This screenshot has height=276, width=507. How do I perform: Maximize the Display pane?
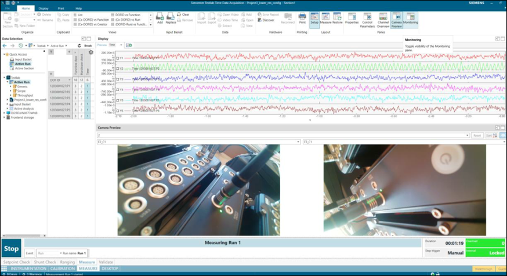click(503, 39)
